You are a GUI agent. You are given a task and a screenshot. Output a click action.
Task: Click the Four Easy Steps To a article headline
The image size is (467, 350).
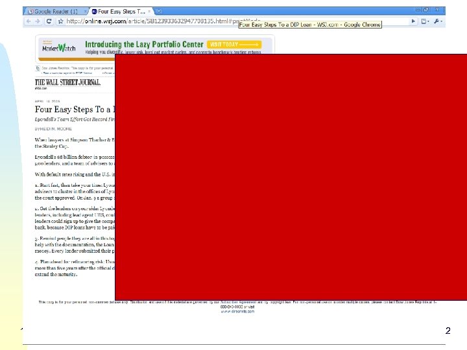75,110
